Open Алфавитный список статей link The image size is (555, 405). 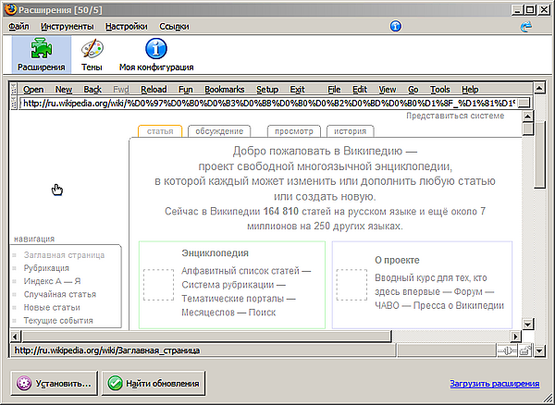[240, 271]
